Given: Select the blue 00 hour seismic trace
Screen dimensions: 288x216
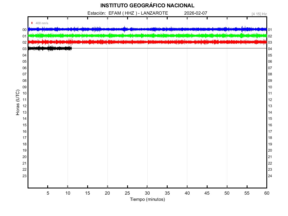Looking at the screenshot, I should click(x=147, y=29).
